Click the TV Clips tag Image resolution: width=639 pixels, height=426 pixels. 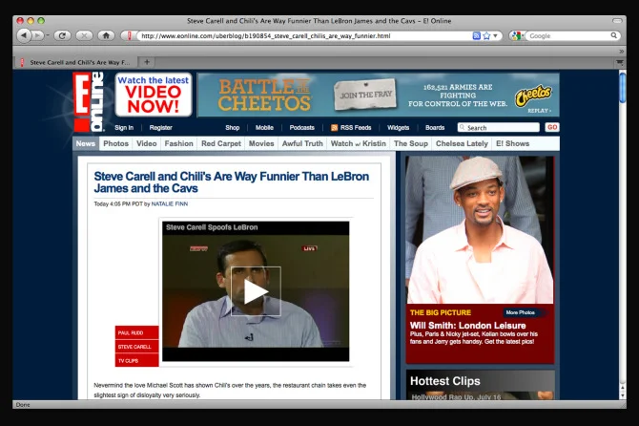(137, 361)
